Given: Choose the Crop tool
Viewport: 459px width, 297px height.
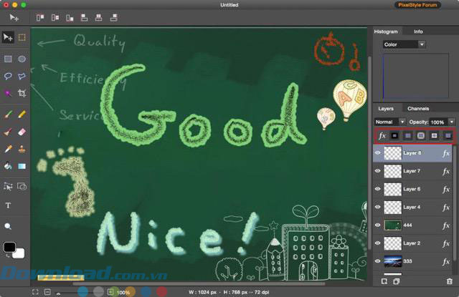Looking at the screenshot, I should click(22, 93).
